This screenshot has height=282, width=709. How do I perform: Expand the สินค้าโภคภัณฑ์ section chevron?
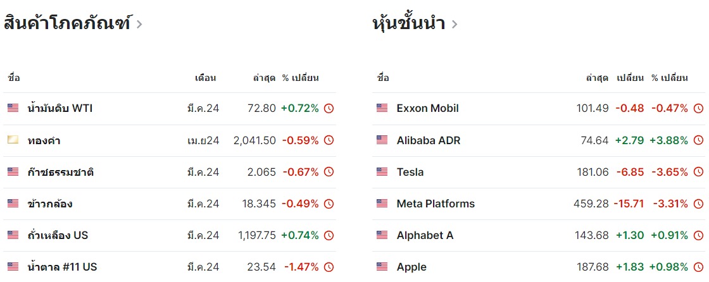coord(139,25)
